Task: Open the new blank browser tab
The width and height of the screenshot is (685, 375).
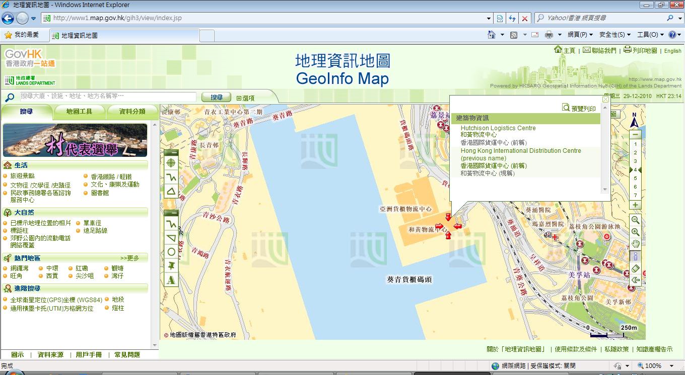Action: click(207, 36)
